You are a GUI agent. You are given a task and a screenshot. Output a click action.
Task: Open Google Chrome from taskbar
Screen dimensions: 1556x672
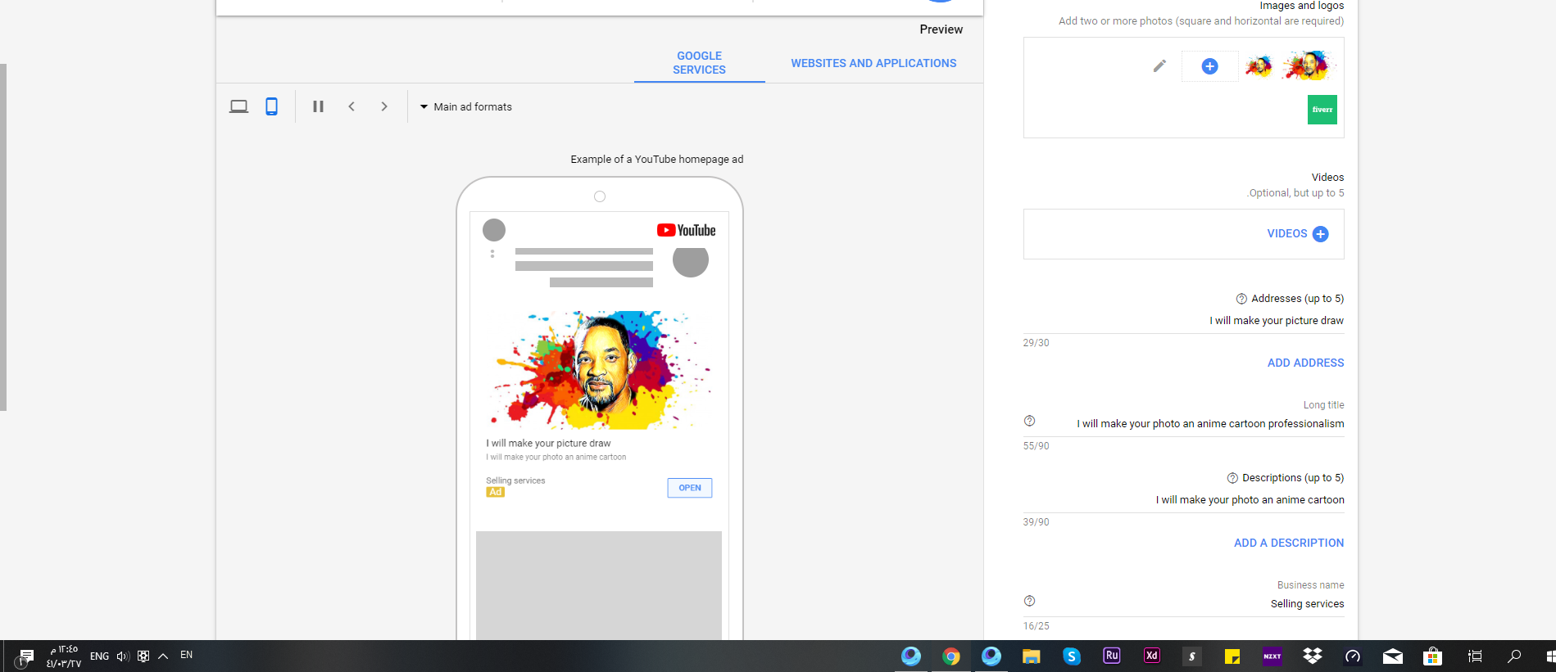tap(950, 656)
